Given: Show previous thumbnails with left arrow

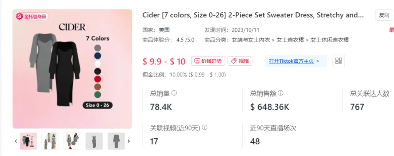Looking at the screenshot, I should point(16,141).
